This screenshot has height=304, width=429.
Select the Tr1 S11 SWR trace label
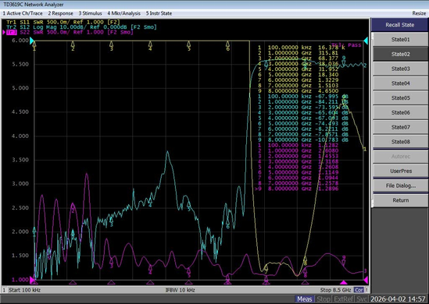[63, 22]
